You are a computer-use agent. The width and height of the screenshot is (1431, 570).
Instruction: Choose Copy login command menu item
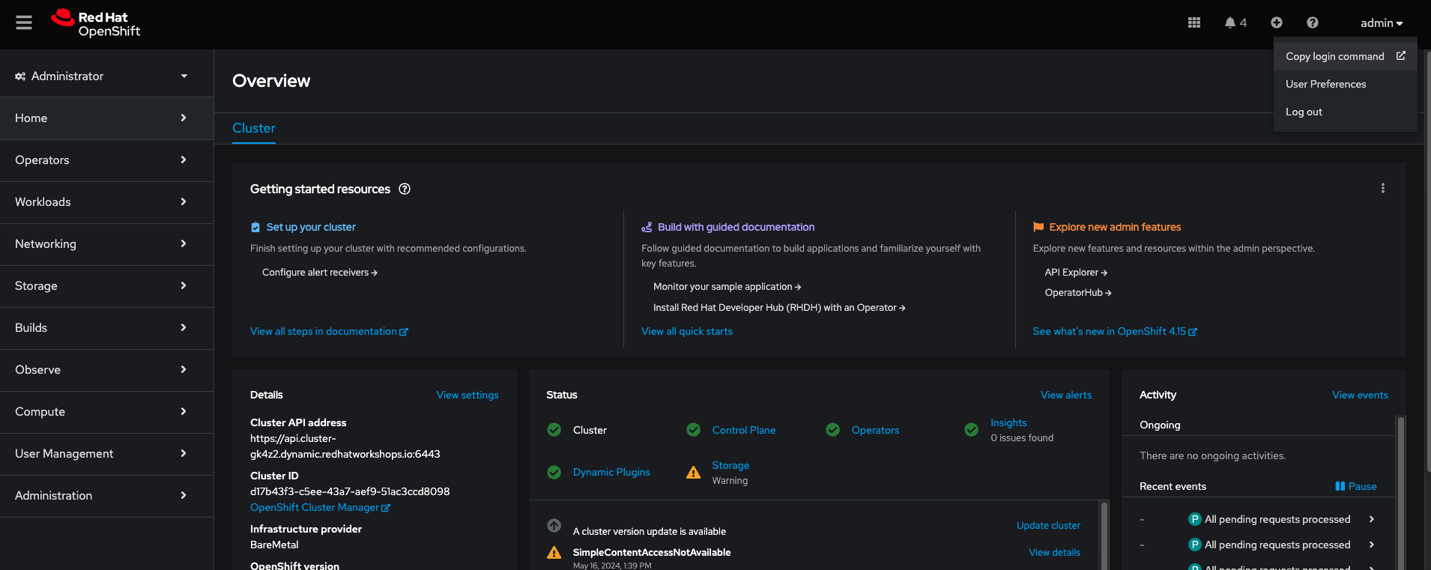coord(1346,56)
